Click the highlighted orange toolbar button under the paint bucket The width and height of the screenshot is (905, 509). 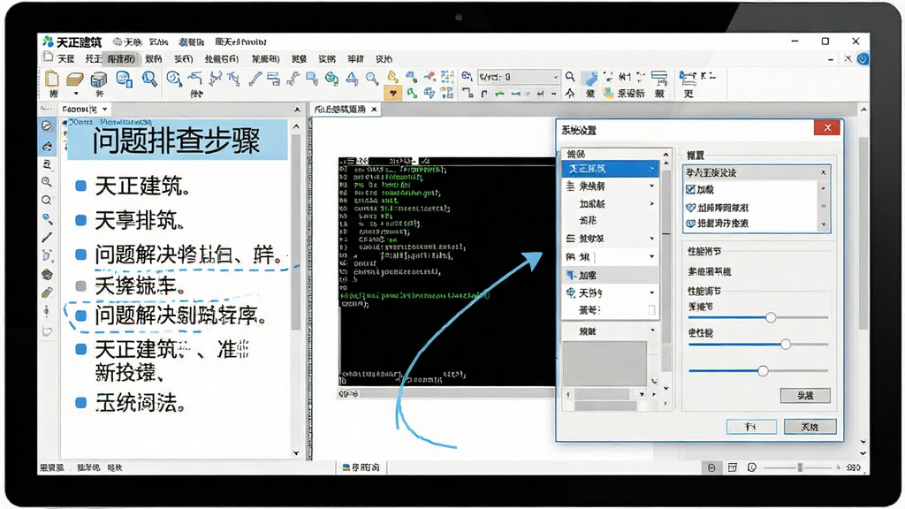(392, 93)
